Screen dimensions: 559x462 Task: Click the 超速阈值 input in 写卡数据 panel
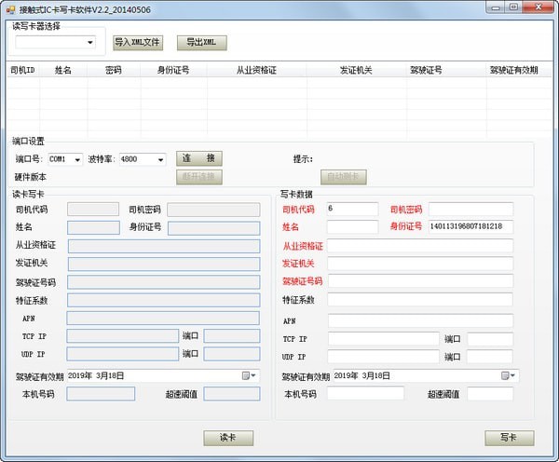coord(489,394)
